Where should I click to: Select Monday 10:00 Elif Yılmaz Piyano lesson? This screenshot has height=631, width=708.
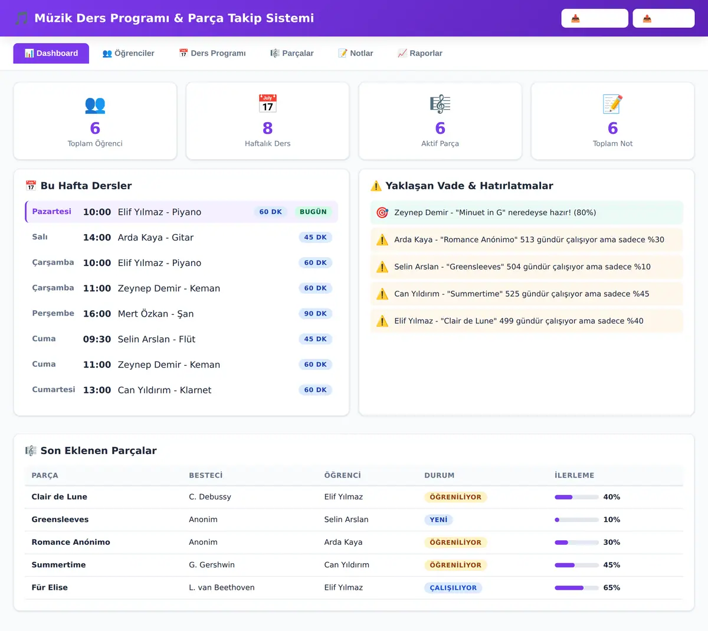coord(181,212)
